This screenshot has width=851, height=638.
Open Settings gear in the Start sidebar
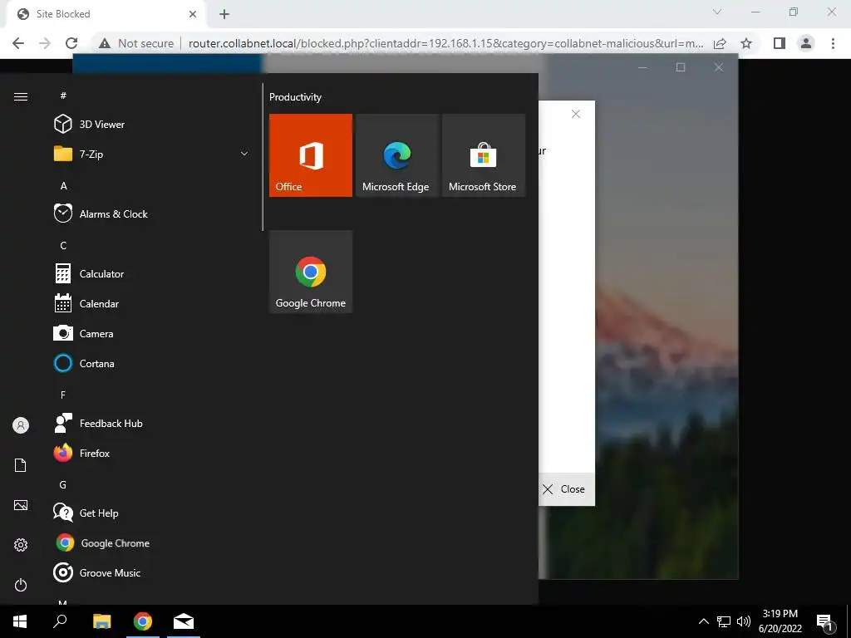pyautogui.click(x=21, y=545)
